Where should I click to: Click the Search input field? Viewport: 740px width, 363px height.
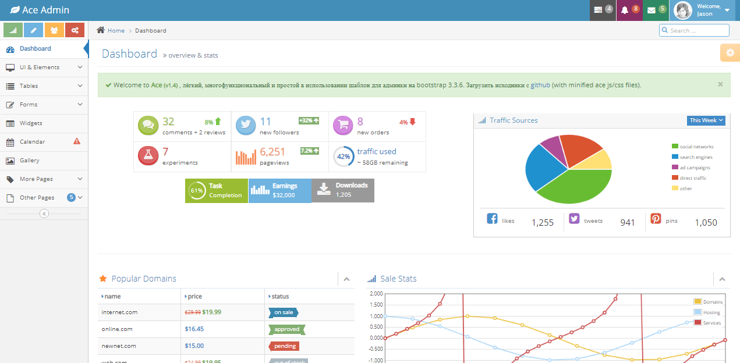click(694, 30)
